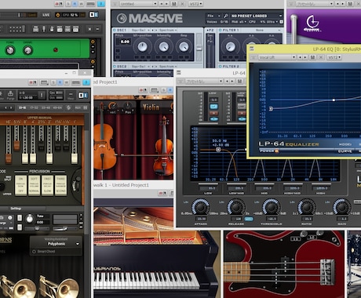Click the Kontakt NI logo button in the organ window
The image size is (361, 298).
coord(83,95)
